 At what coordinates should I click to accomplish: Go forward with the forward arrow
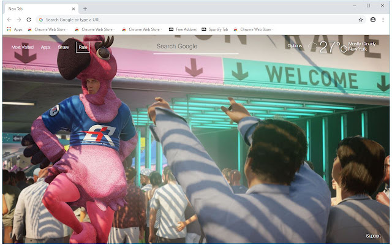click(19, 20)
